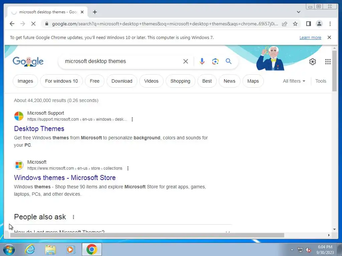Open the Chrome side panel
The height and width of the screenshot is (256, 342).
pos(308,24)
